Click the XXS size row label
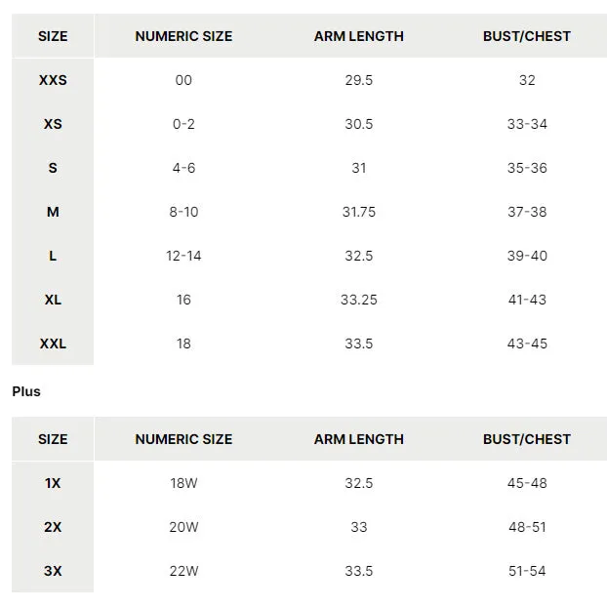The image size is (607, 607). tap(53, 80)
